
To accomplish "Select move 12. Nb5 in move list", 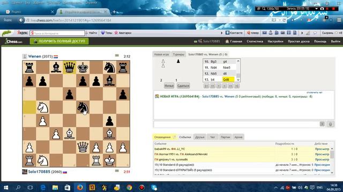I will point(213,74).
